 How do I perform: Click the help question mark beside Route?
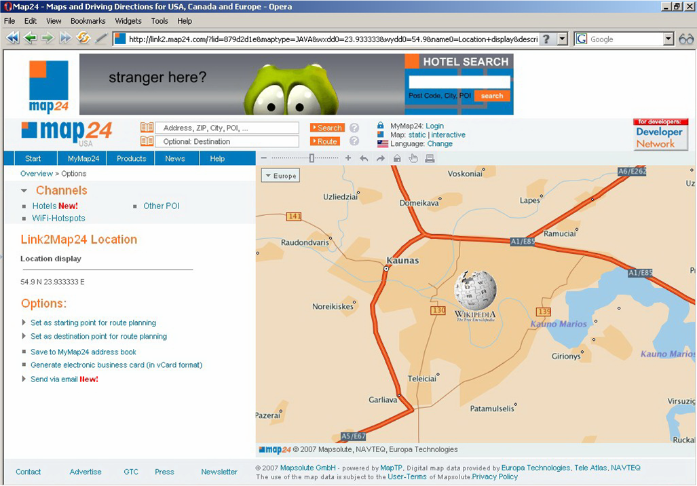click(354, 141)
